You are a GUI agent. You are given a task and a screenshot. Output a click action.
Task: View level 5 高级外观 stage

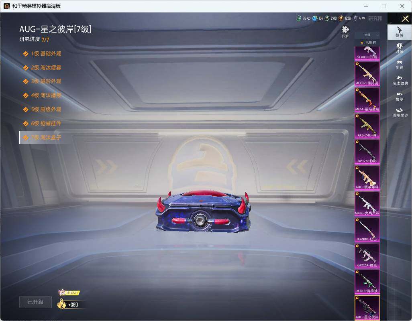pos(43,109)
